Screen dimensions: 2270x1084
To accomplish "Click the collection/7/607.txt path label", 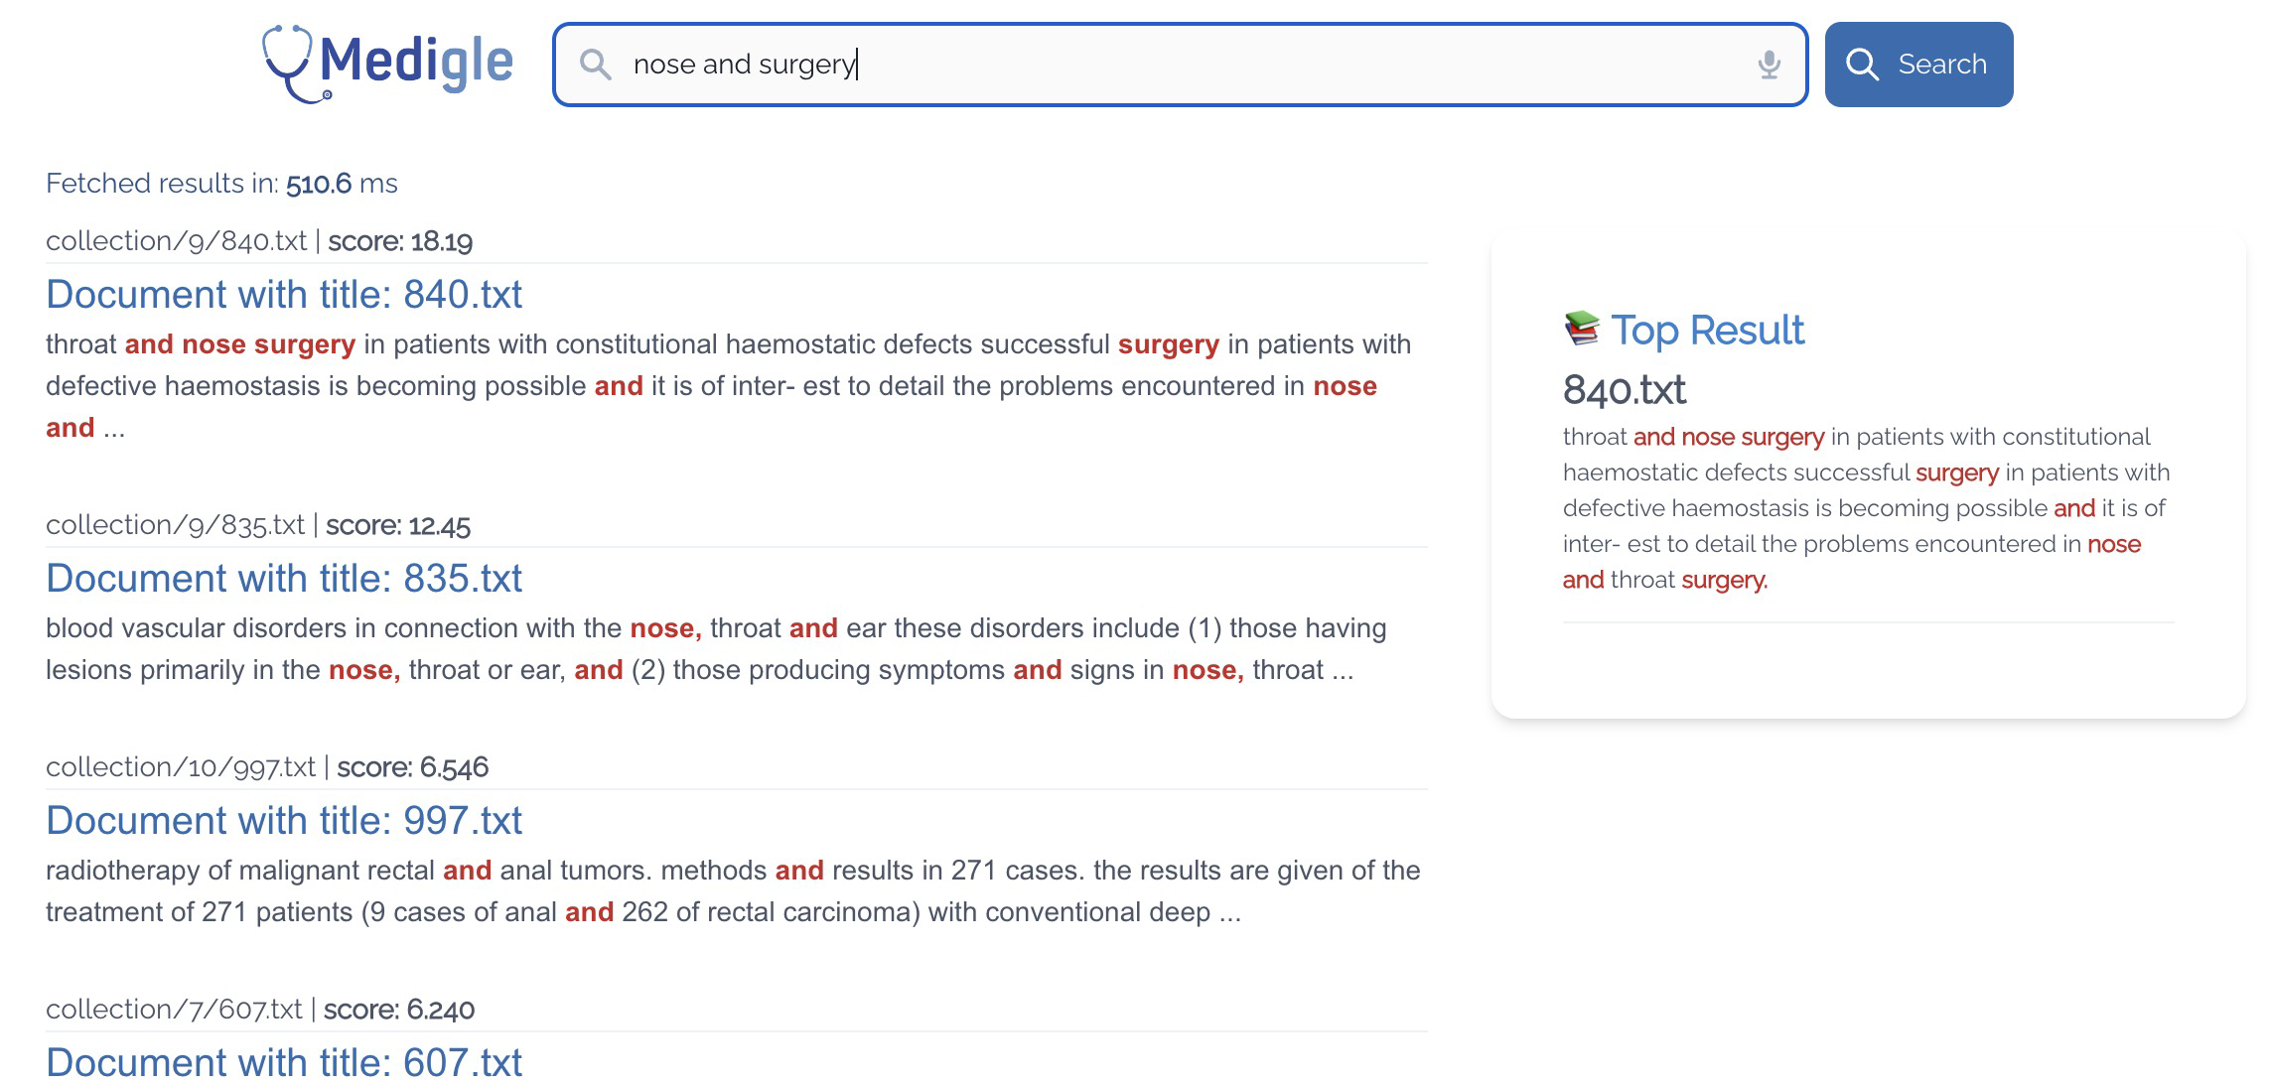I will coord(174,1010).
